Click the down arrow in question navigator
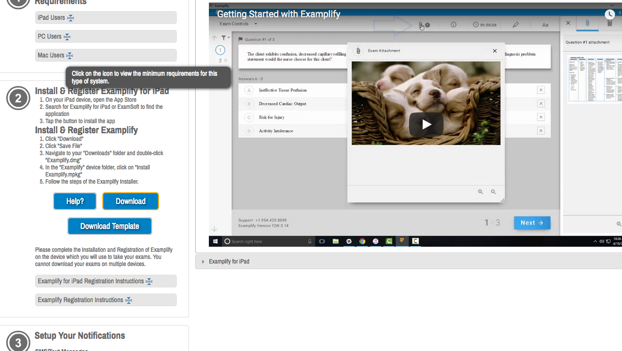 click(x=214, y=229)
